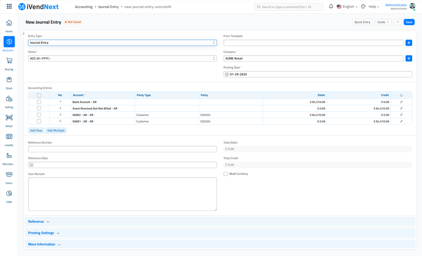Select all rows with header checkbox
Viewport: 422px width, 256px height.
click(39, 95)
